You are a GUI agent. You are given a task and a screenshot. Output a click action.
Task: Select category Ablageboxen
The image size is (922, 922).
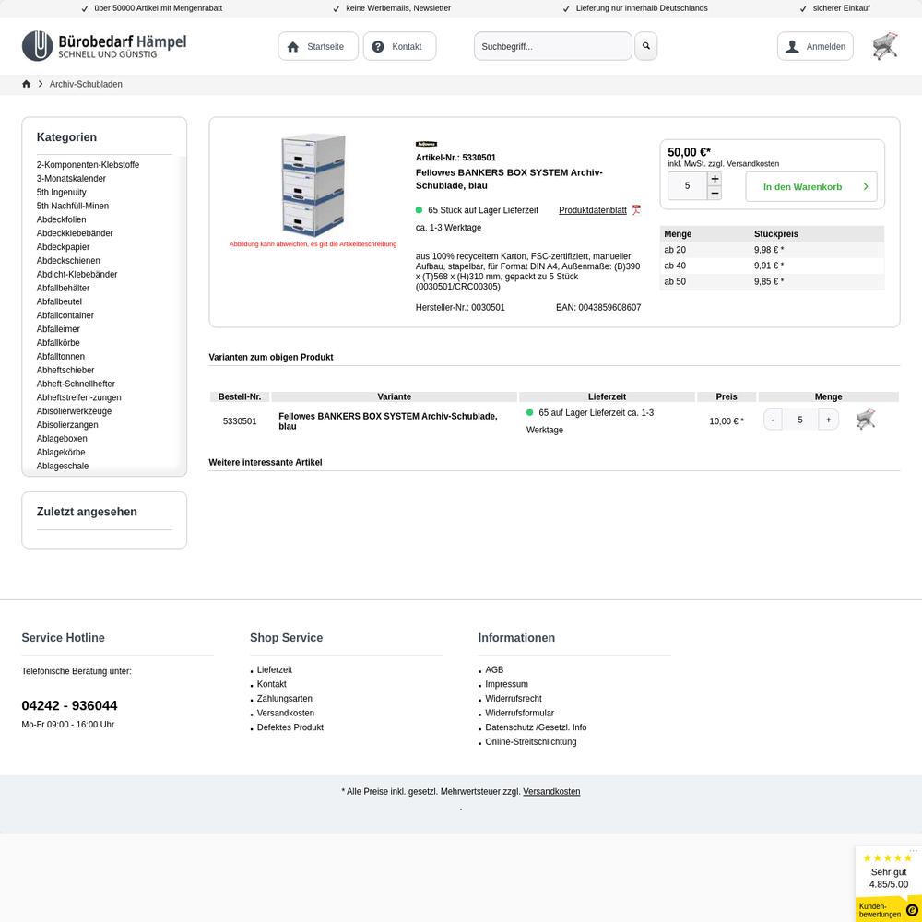[x=62, y=439]
